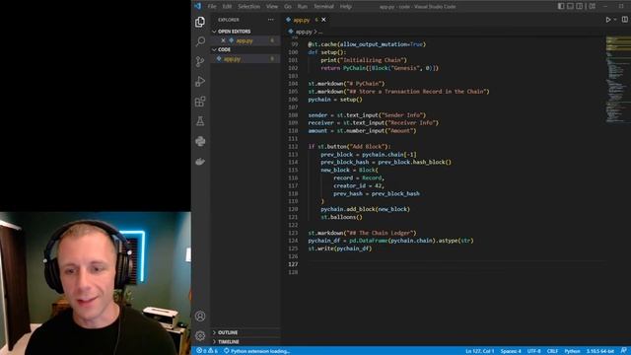
Task: Open the Source Control view icon
Action: click(x=200, y=61)
